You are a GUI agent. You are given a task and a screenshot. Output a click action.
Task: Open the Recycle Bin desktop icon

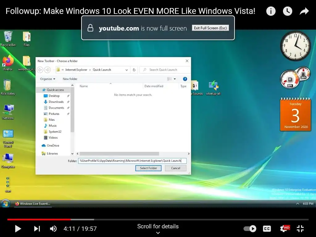click(8, 39)
